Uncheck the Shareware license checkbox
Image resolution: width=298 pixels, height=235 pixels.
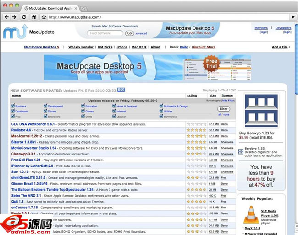coord(45,116)
